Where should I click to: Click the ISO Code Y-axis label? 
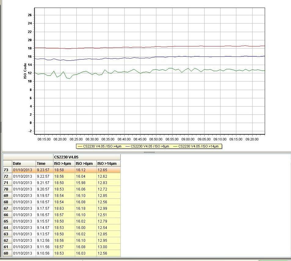(25, 71)
